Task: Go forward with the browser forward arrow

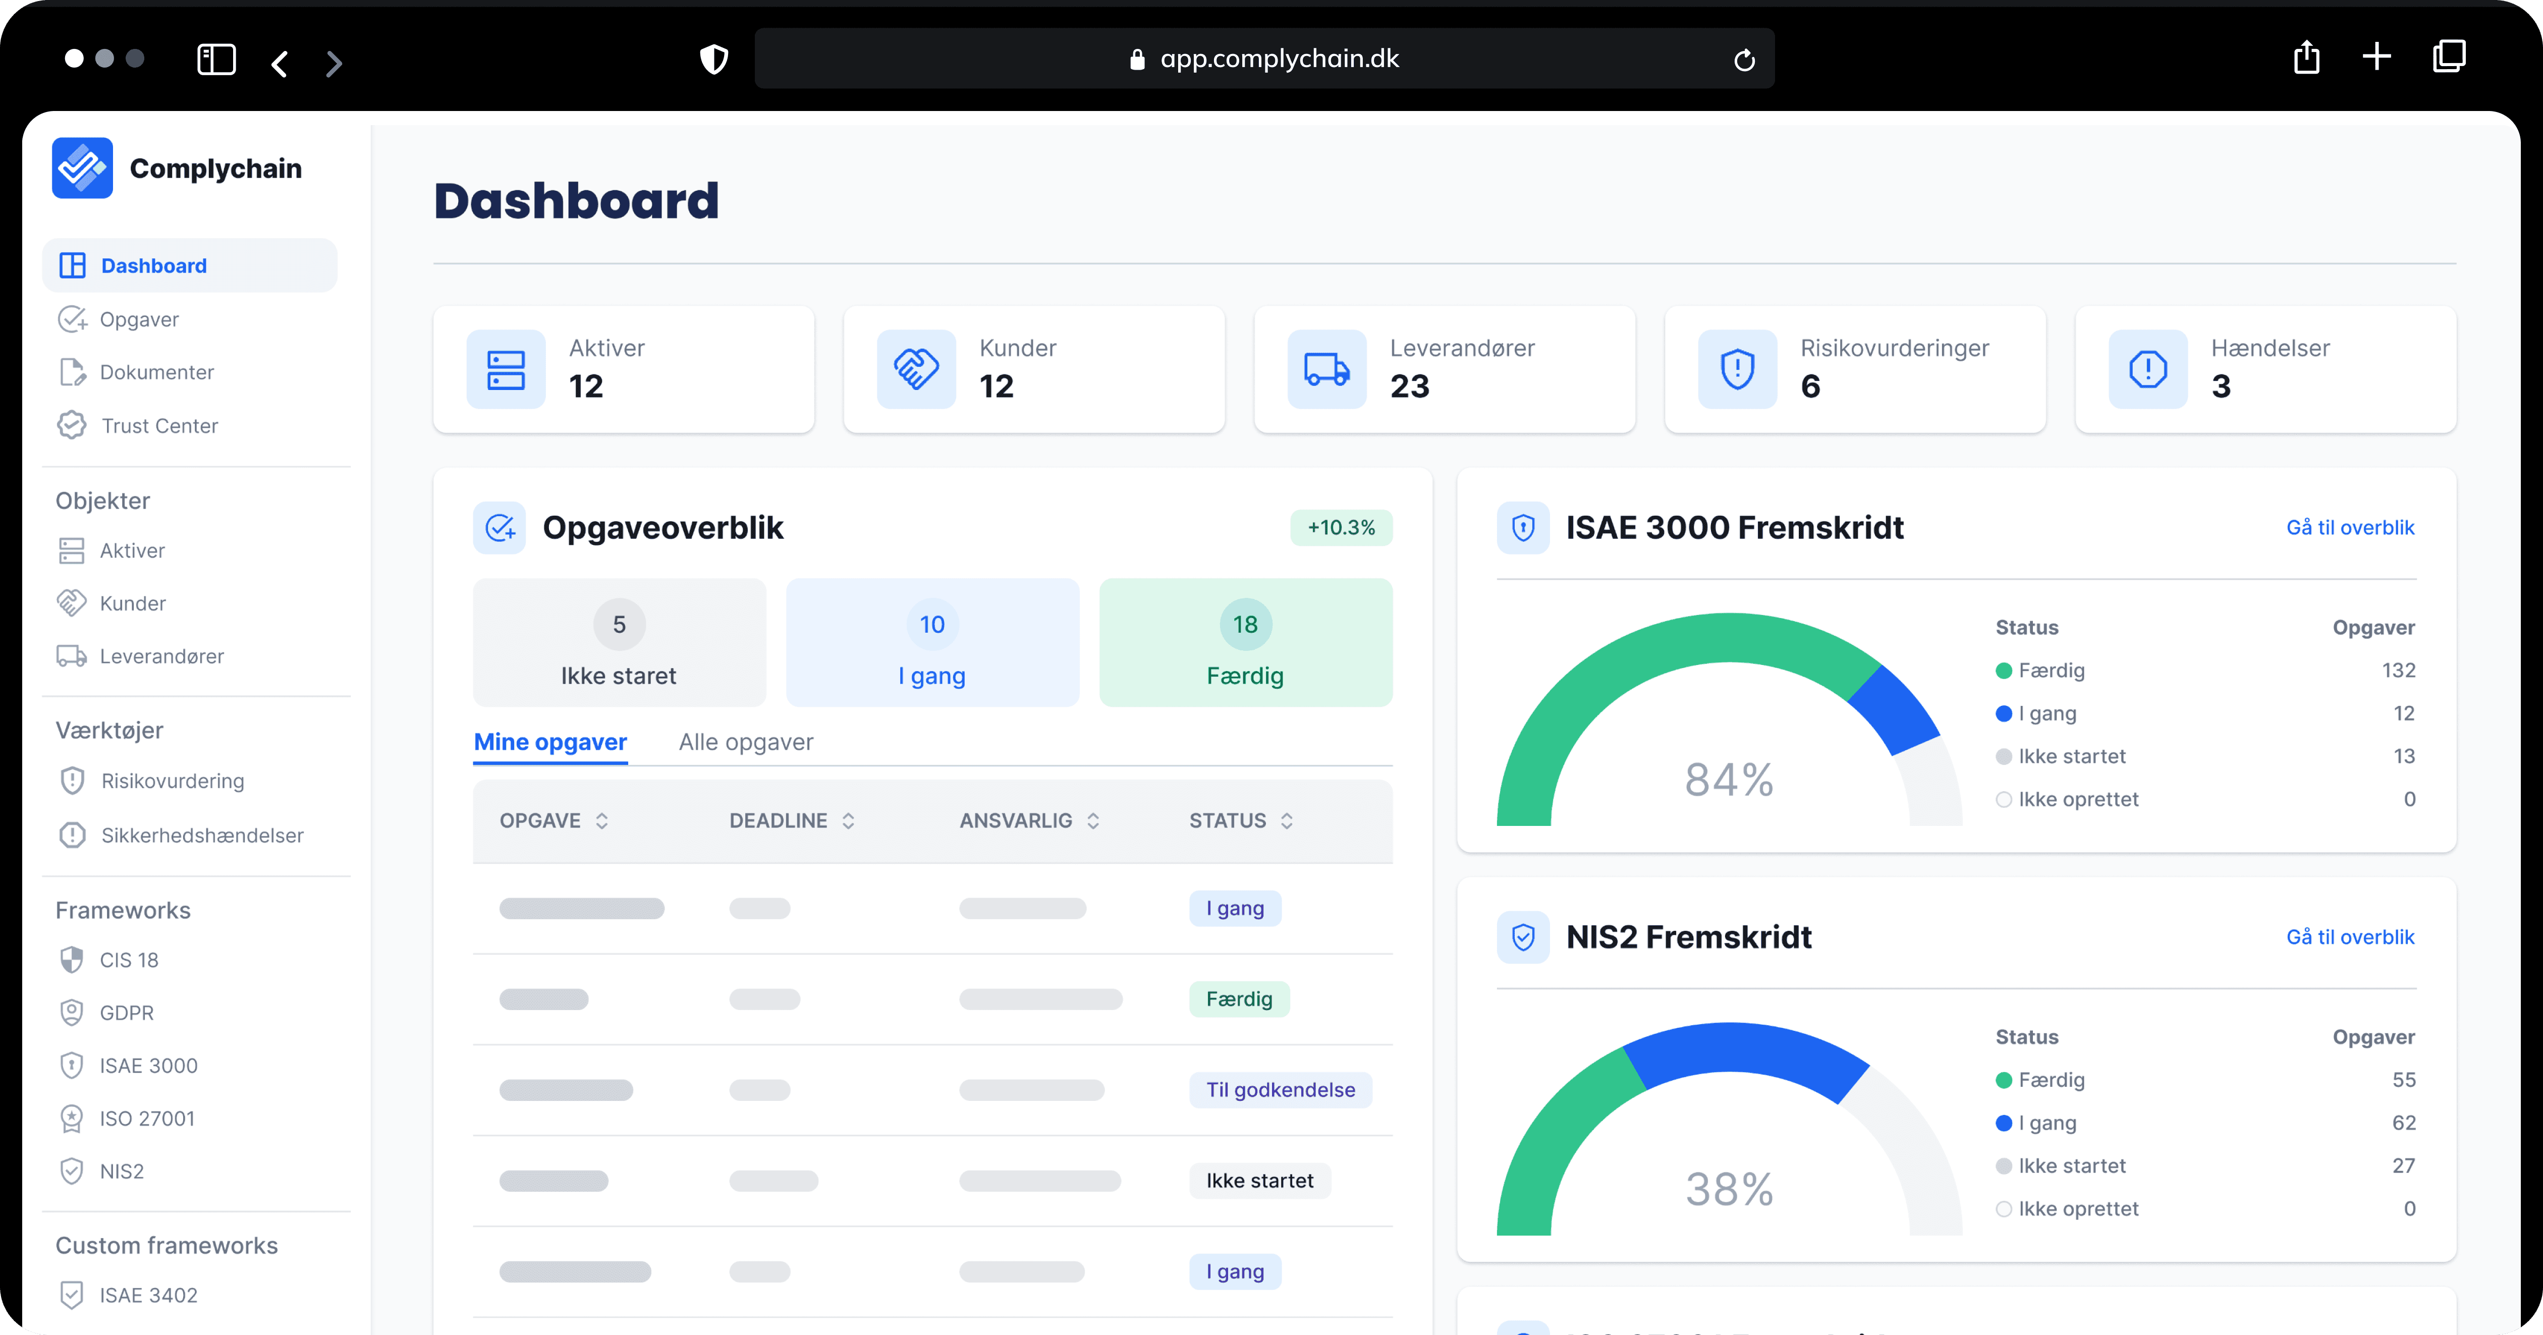Action: click(334, 64)
